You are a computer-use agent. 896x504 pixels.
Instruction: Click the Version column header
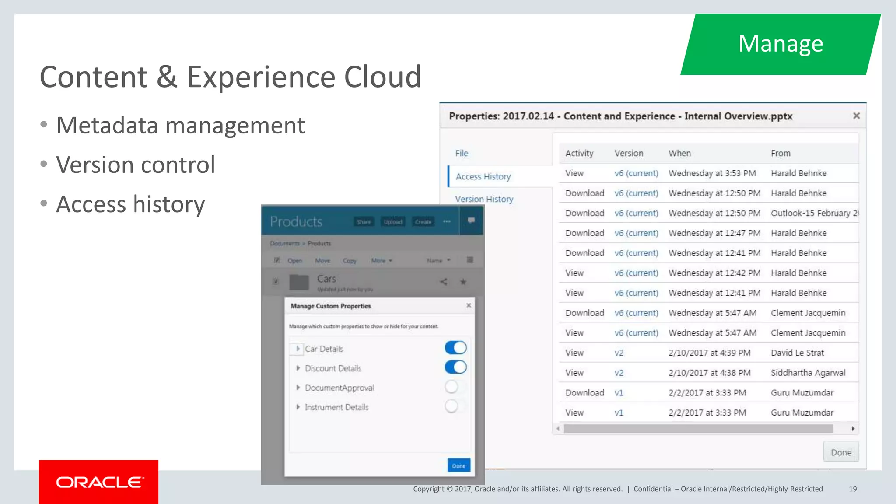(629, 153)
